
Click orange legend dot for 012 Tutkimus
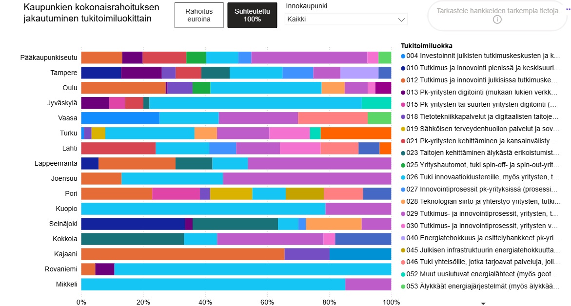[403, 80]
